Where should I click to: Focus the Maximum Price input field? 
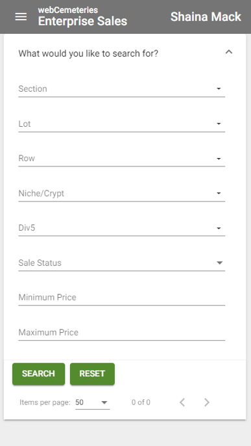122,333
